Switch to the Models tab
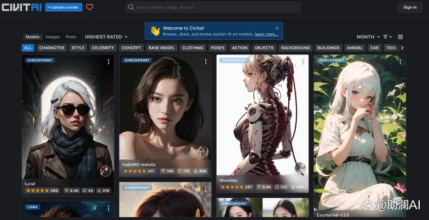The image size is (429, 220). coord(33,37)
